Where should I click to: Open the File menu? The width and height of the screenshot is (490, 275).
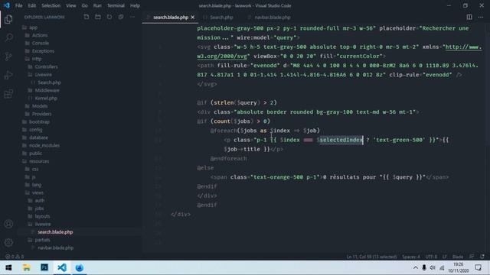18,5
